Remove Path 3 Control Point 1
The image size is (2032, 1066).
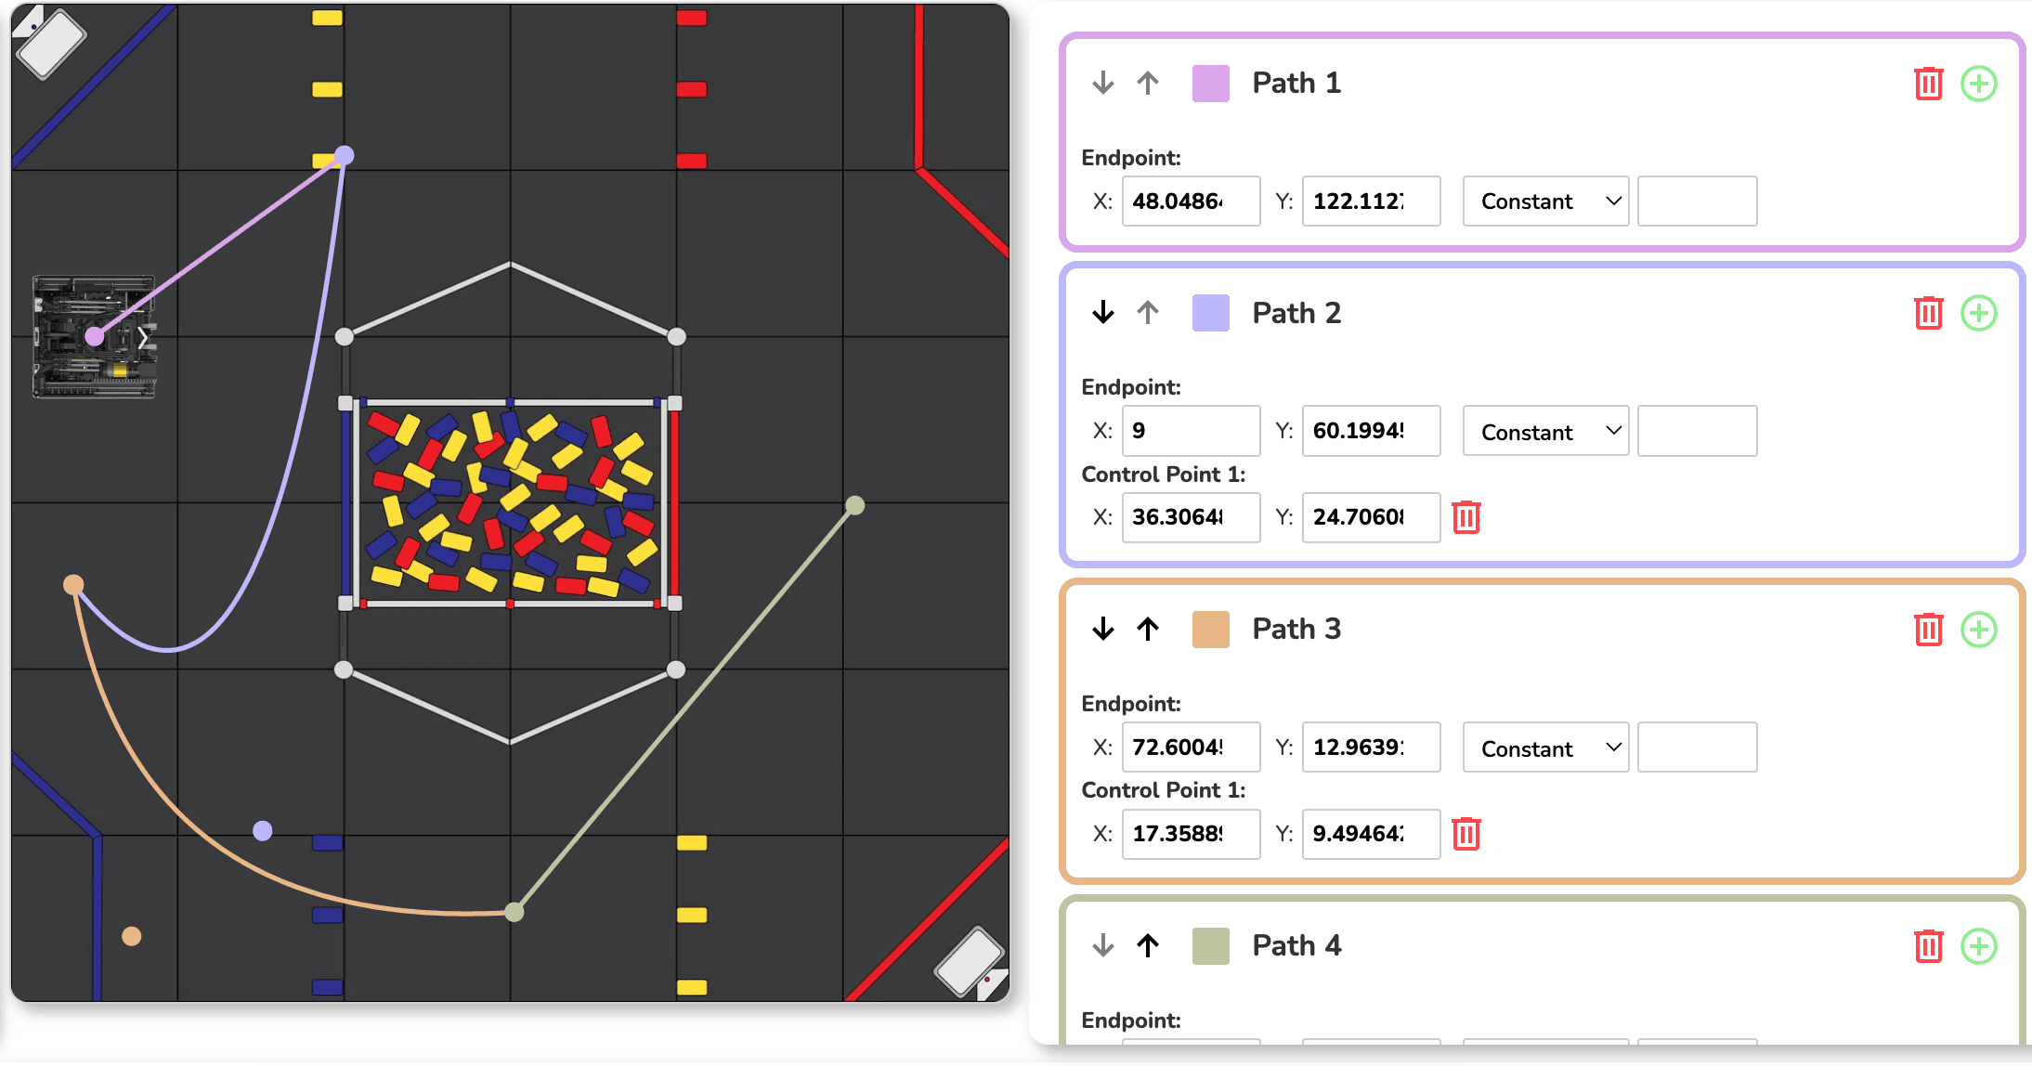tap(1465, 834)
